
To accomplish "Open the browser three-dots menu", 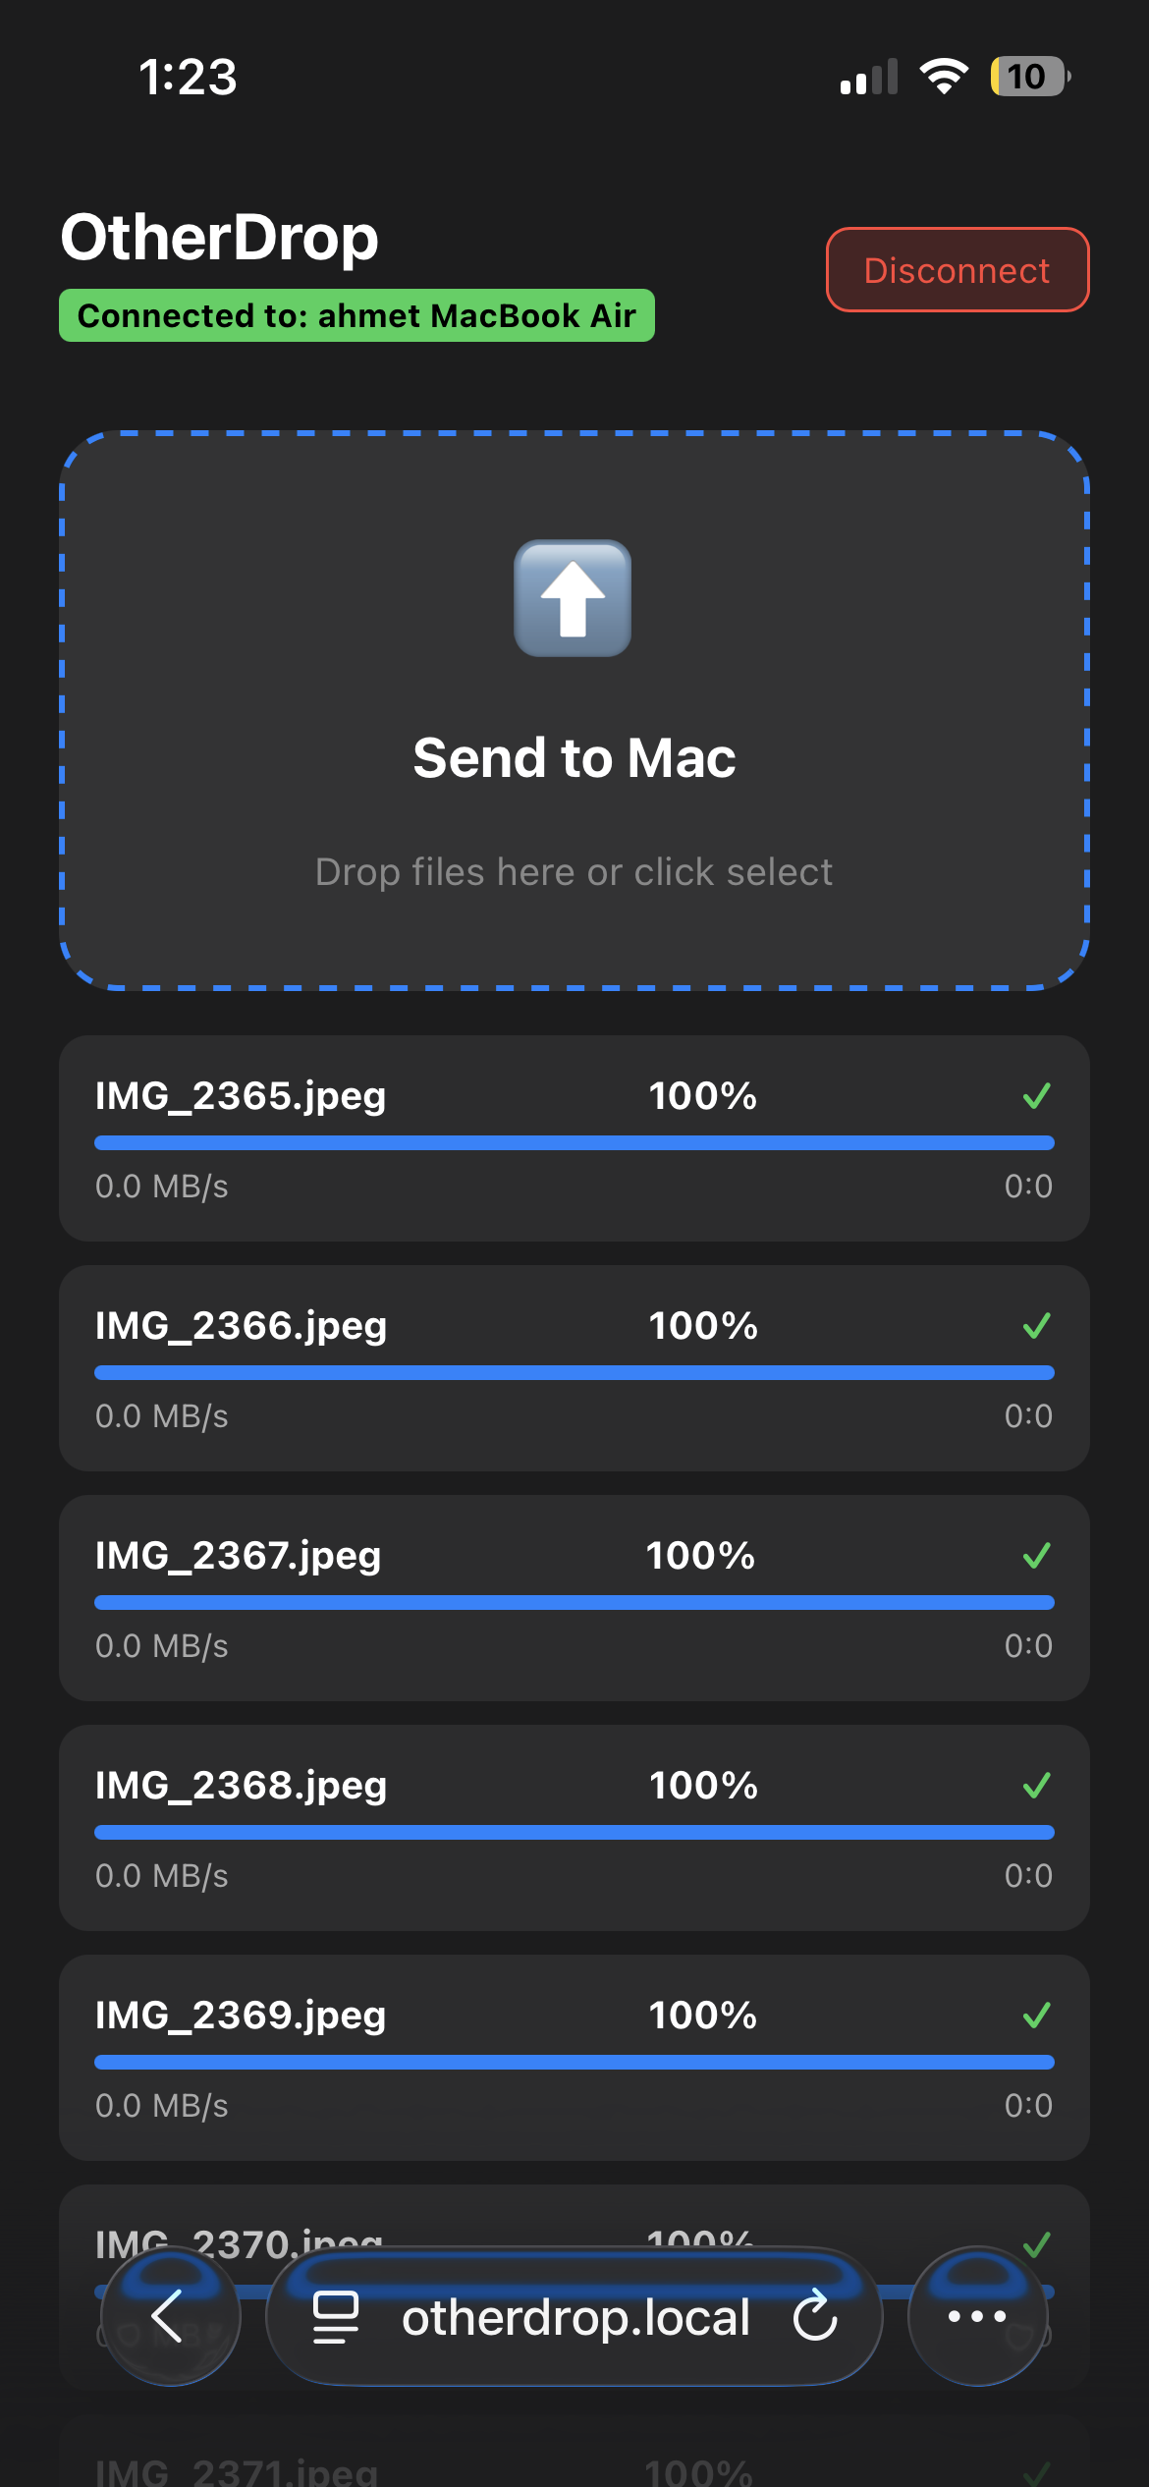I will point(977,2316).
